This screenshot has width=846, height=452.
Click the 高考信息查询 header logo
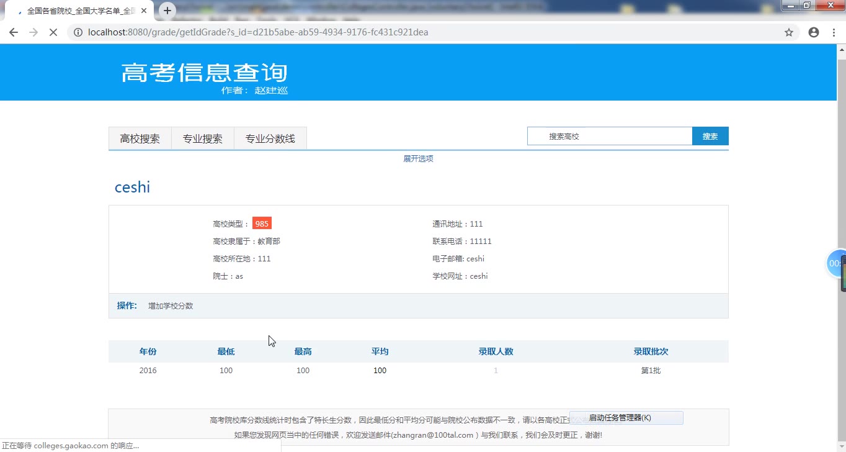click(x=204, y=73)
